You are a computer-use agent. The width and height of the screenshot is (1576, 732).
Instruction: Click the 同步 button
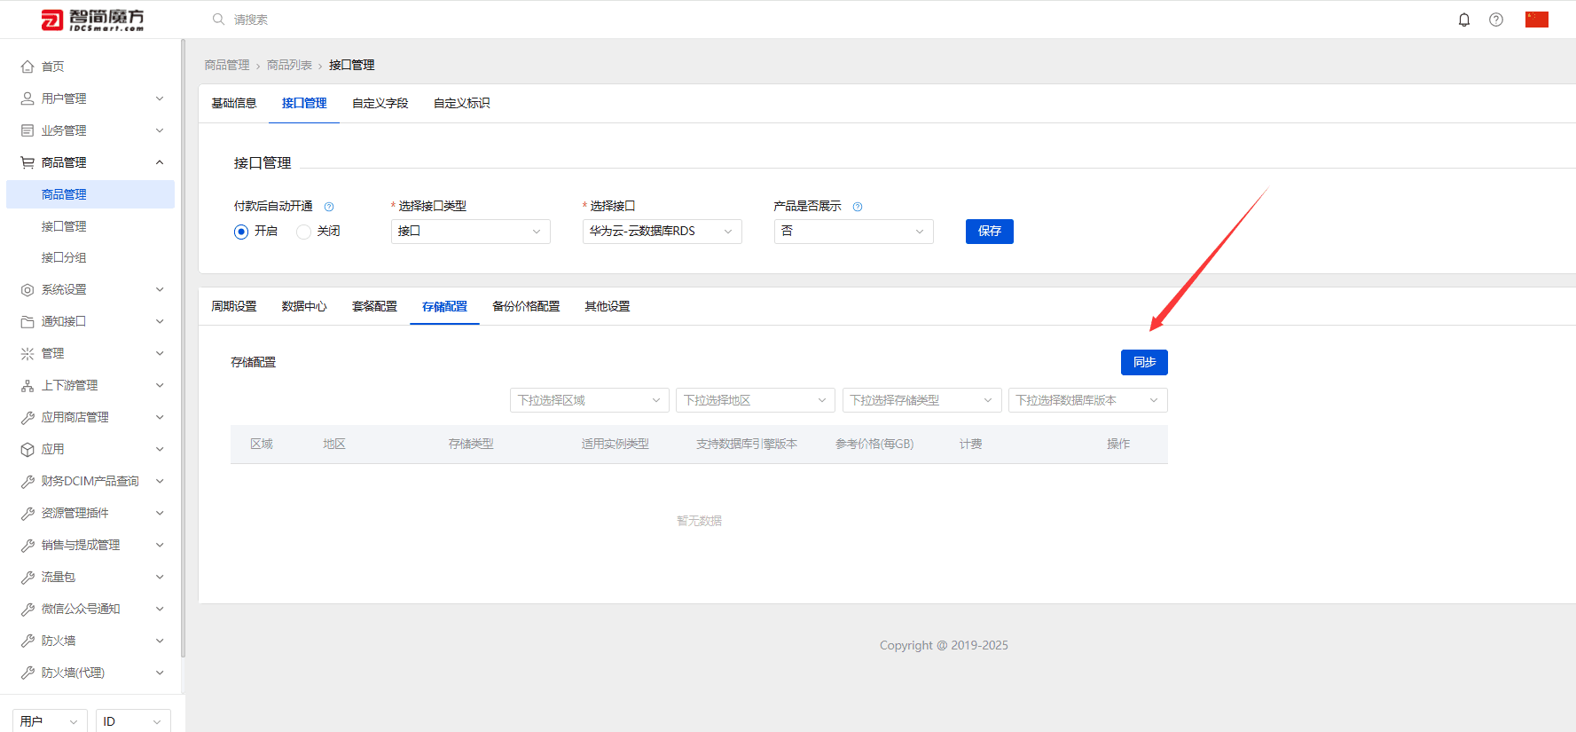tap(1144, 362)
